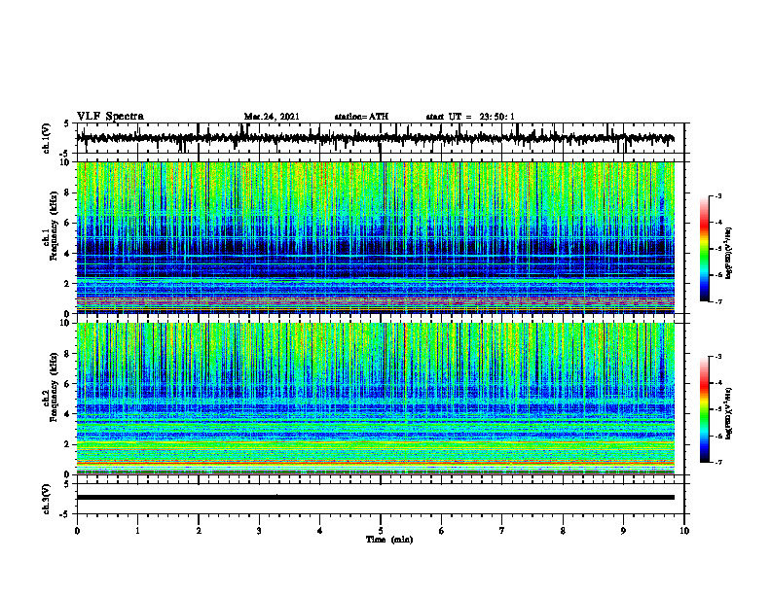This screenshot has width=771, height=595.
Task: Click the '-3' label on ch.2 colorbar
Action: [x=718, y=357]
